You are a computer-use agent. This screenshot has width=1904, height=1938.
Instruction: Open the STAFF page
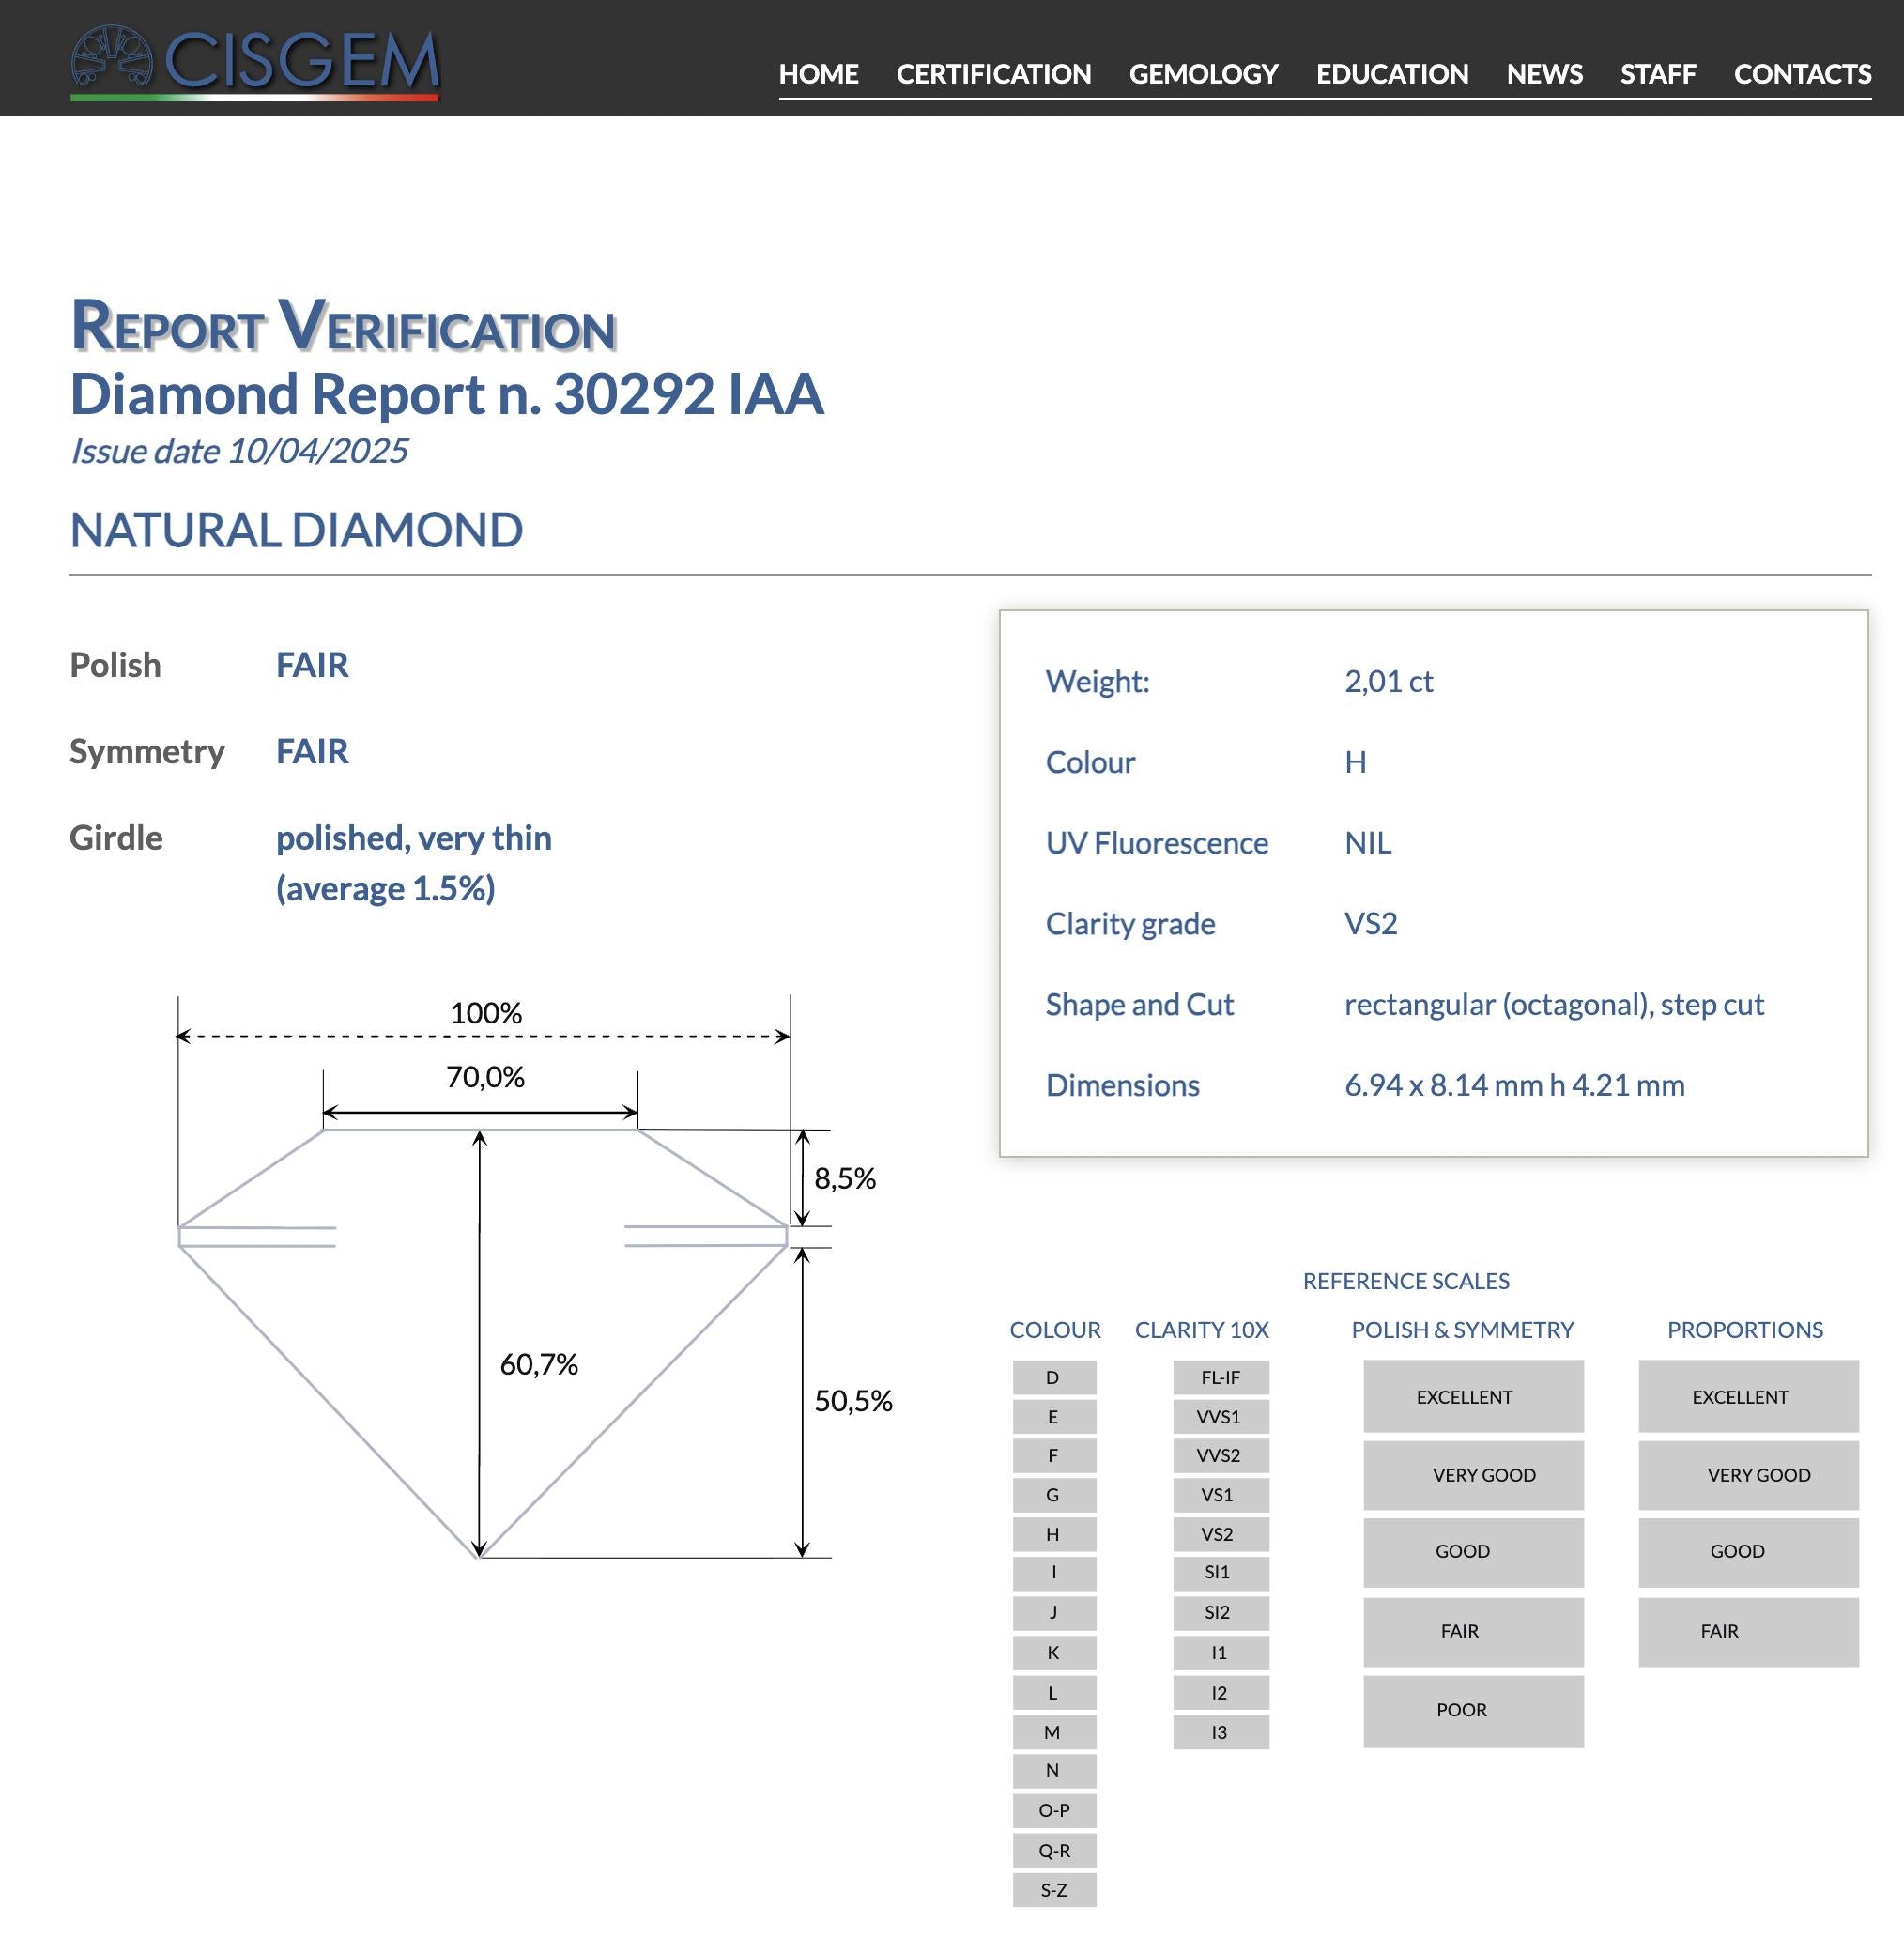click(x=1657, y=74)
